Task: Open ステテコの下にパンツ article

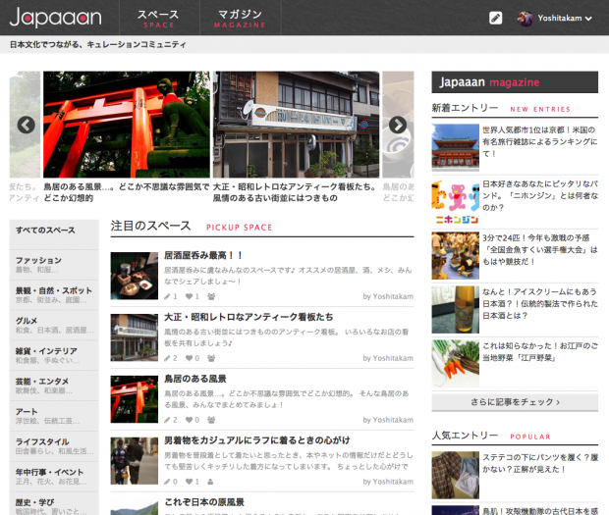Action: (540, 463)
